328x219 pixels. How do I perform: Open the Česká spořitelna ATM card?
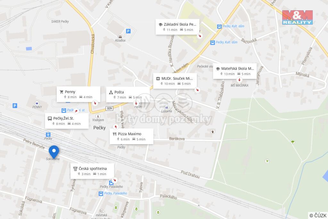click(92, 171)
